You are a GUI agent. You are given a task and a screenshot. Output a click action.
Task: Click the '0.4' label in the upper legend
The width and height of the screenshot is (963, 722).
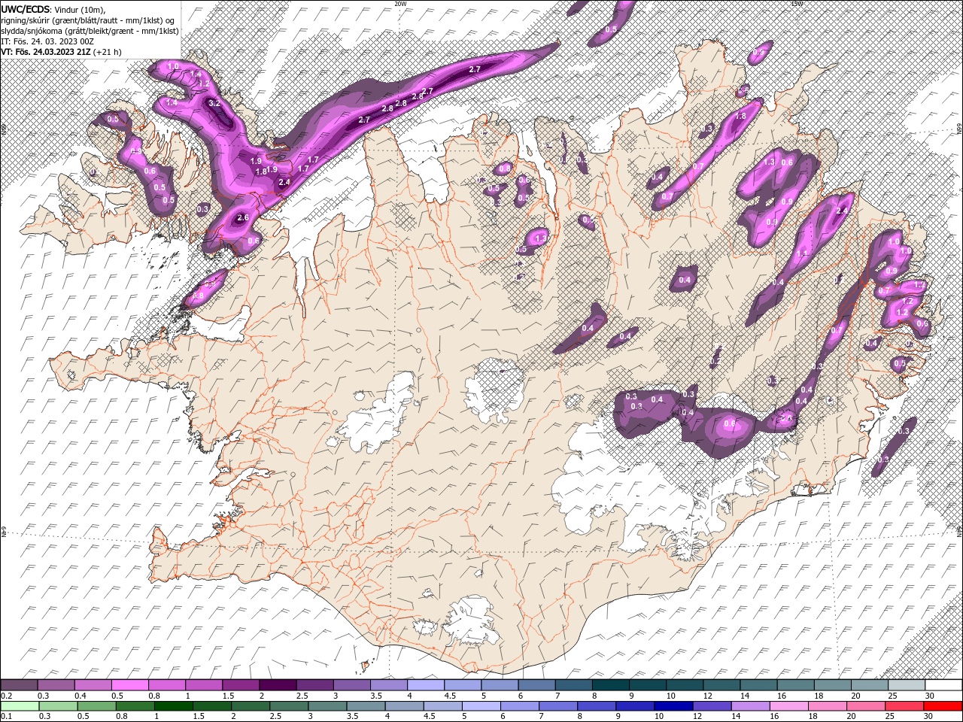(x=81, y=696)
